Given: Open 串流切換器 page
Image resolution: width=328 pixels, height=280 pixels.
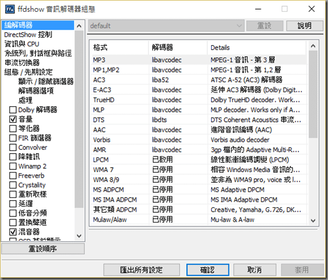Looking at the screenshot, I should [22, 63].
